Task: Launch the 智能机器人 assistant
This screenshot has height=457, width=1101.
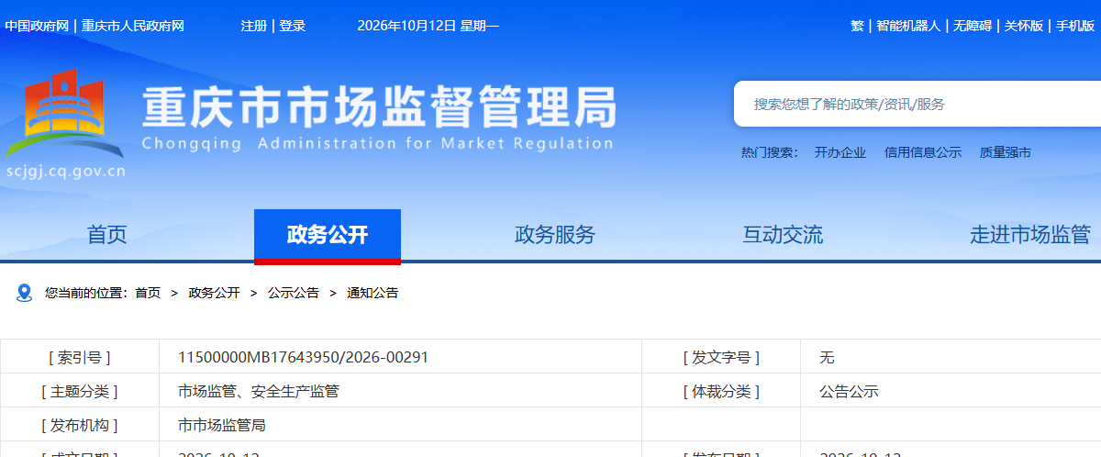Action: pyautogui.click(x=908, y=26)
